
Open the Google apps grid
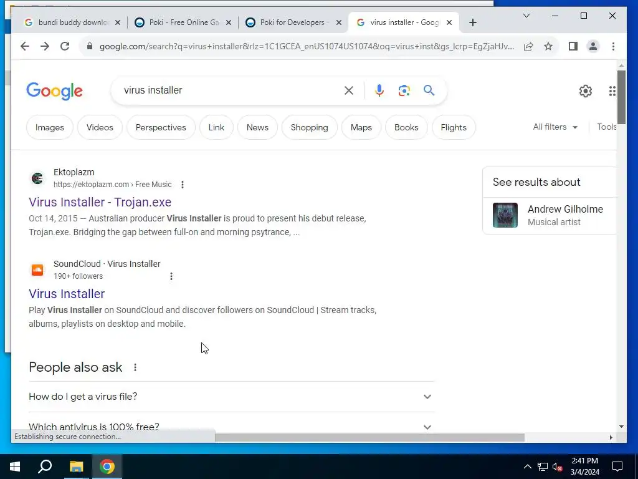tap(612, 91)
